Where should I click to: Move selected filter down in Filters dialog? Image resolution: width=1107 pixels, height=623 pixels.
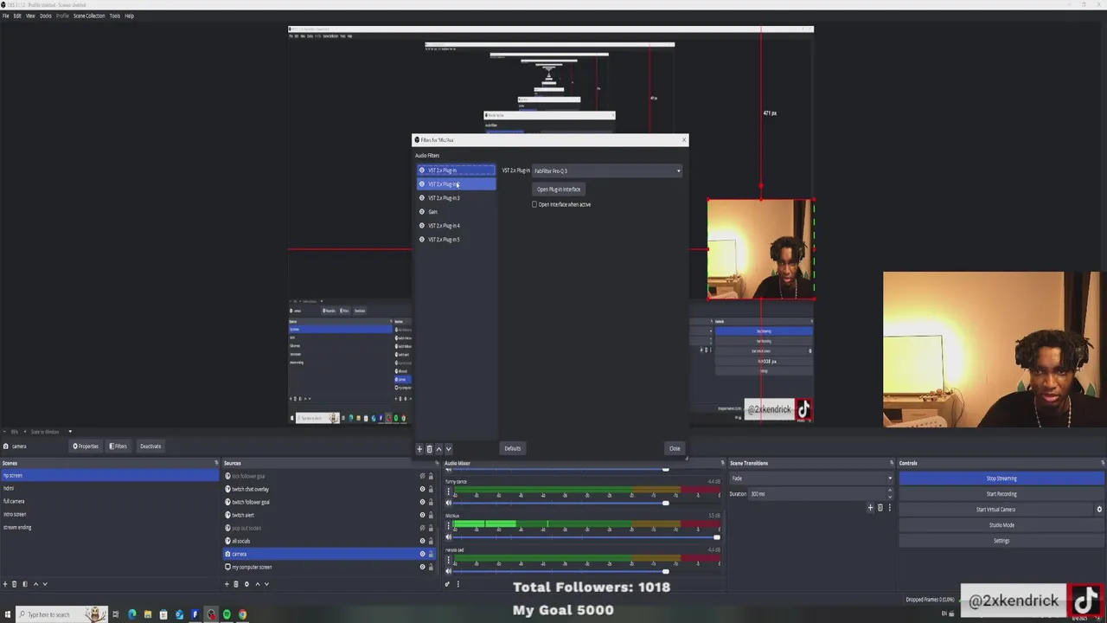tap(448, 449)
